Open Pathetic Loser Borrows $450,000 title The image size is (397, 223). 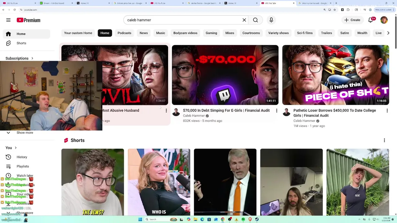[x=335, y=113]
